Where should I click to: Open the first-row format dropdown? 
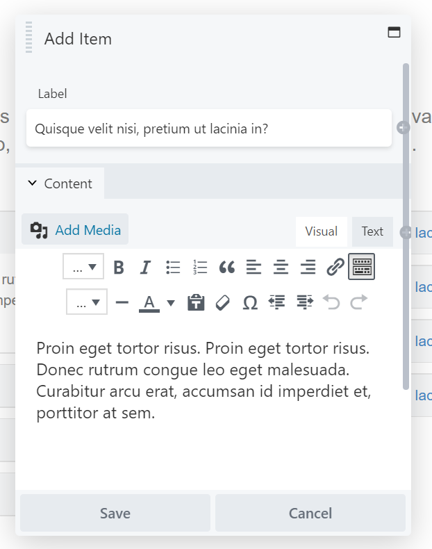click(x=83, y=267)
